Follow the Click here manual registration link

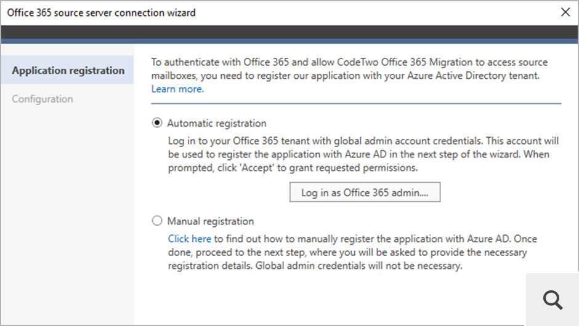[x=190, y=239]
